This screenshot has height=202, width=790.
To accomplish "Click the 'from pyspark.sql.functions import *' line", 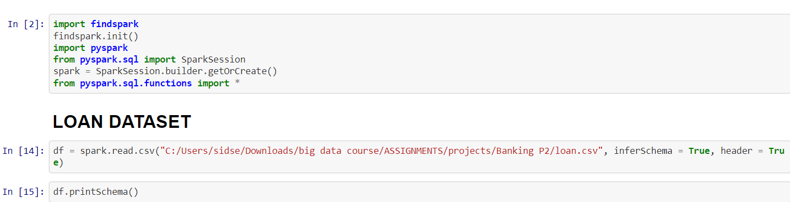I will (146, 83).
